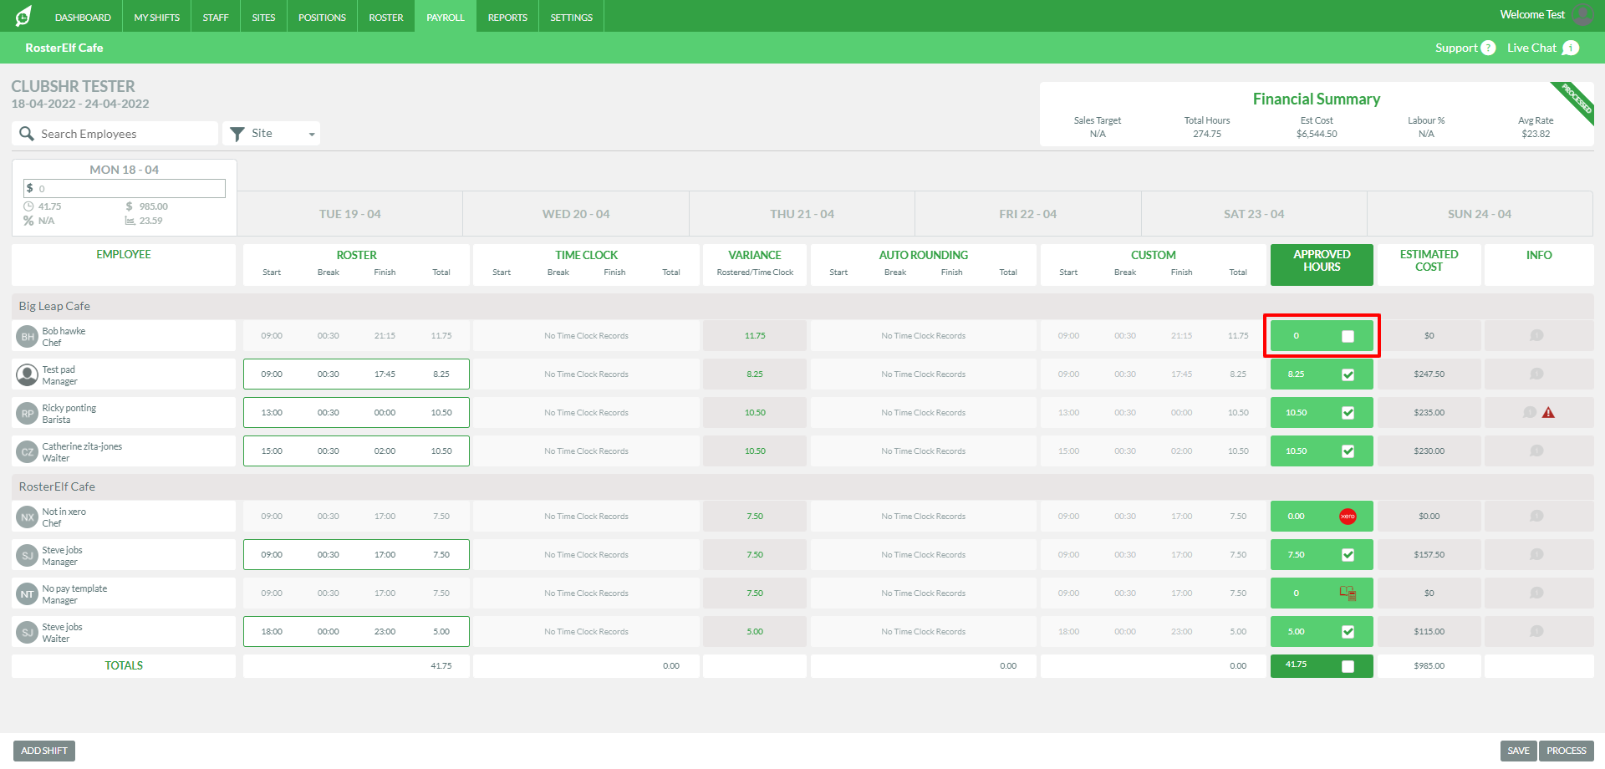
Task: Untick approved hours checkbox for Steve jobs Manager
Action: 1348,555
